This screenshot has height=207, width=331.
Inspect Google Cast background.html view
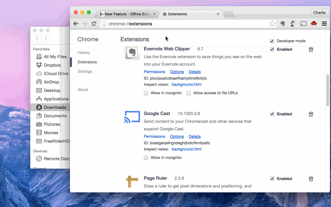(x=186, y=149)
